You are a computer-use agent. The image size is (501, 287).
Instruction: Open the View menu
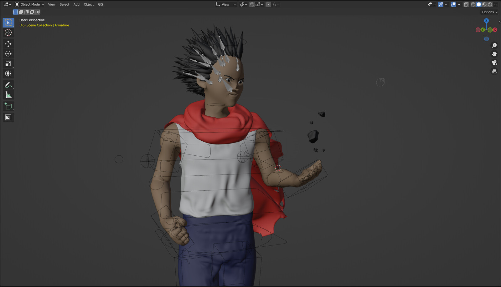click(52, 4)
